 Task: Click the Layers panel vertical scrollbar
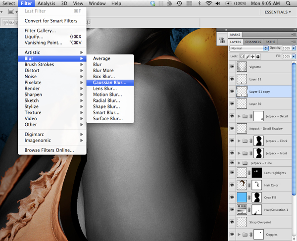click(294, 129)
